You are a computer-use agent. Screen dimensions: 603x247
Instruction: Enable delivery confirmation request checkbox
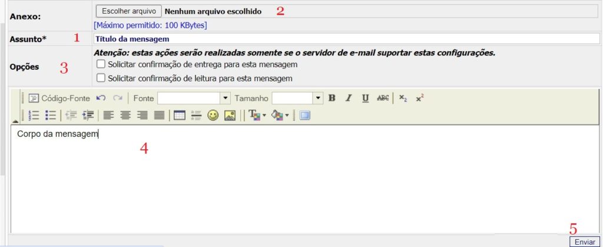coord(101,64)
